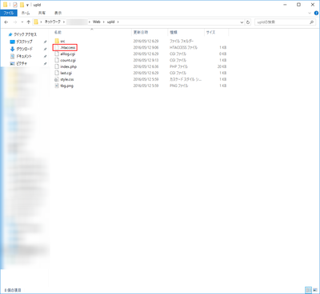Click the PNG ファイル type cell
Image resolution: width=320 pixels, height=294 pixels.
coord(178,85)
